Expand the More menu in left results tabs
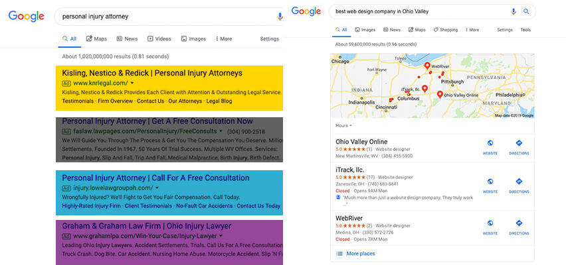Viewport: 566px width, 265px height. [x=224, y=39]
